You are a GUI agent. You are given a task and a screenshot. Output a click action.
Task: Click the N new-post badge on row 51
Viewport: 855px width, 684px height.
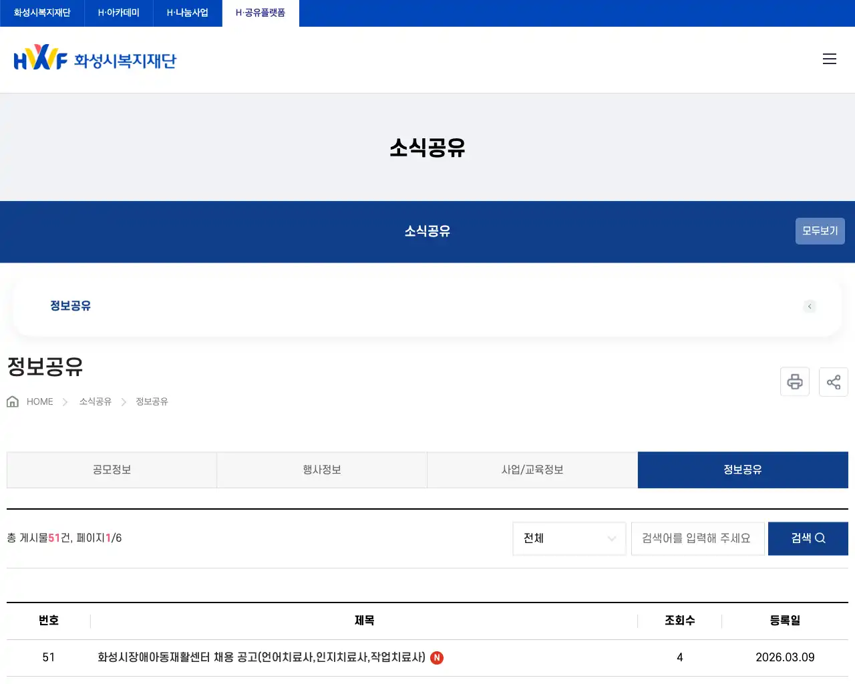pyautogui.click(x=436, y=658)
